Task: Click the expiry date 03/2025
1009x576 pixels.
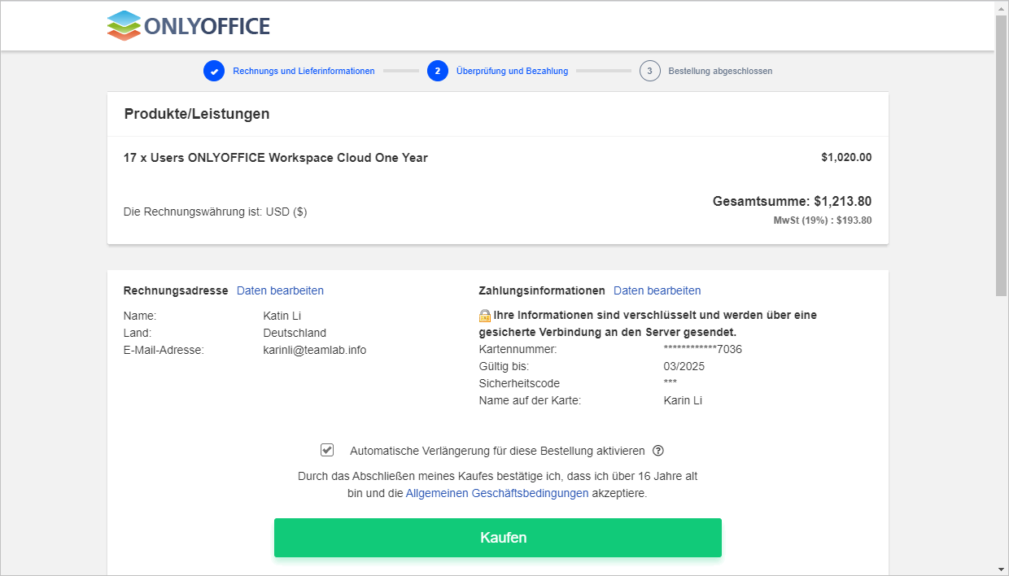Action: click(x=684, y=366)
